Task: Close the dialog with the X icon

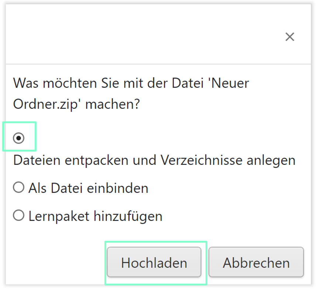Action: point(290,37)
